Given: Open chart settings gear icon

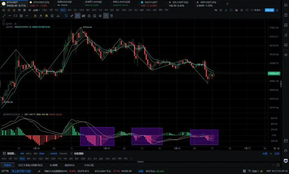Looking at the screenshot, I should (x=242, y=10).
